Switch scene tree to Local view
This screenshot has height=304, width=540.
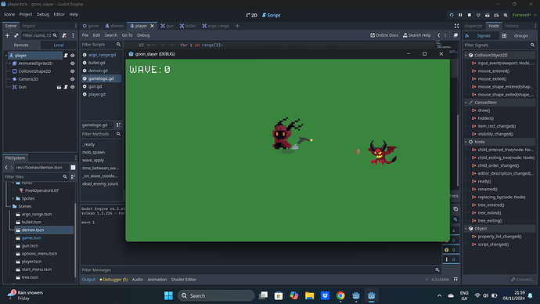point(59,45)
